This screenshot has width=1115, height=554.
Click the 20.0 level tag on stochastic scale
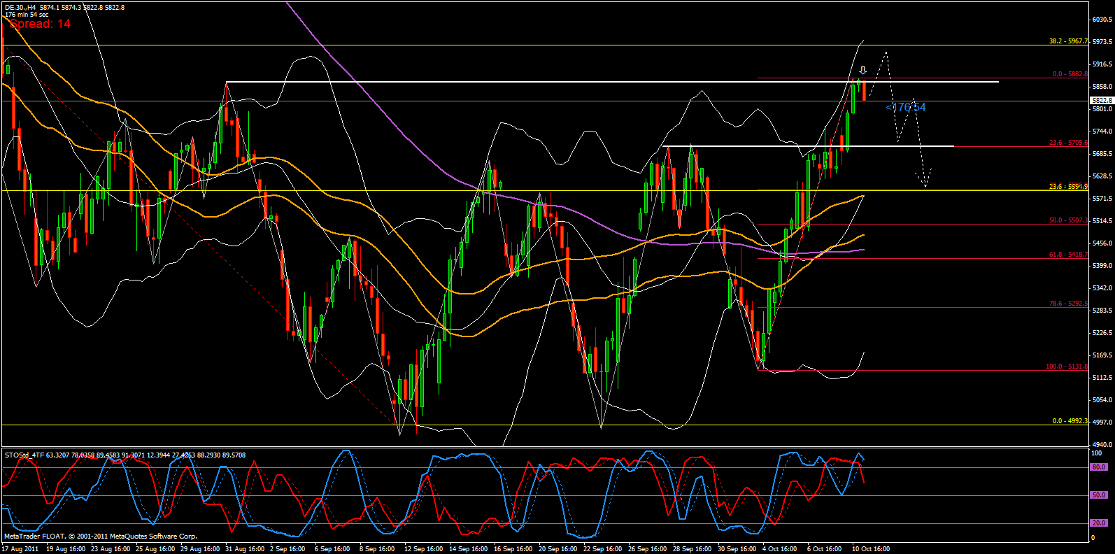pyautogui.click(x=1099, y=523)
